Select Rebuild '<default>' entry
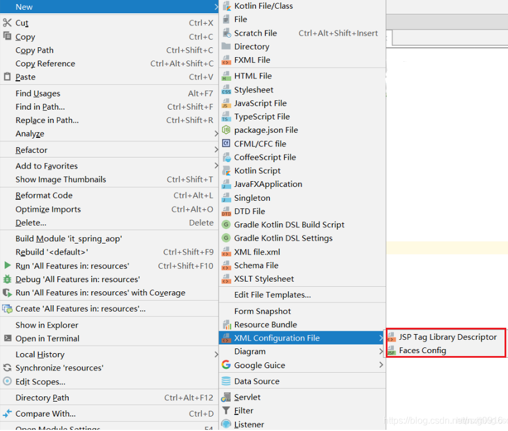Screen dimensions: 508x431 (109, 252)
